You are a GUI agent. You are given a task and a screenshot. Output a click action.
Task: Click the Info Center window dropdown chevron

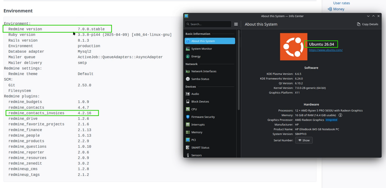tap(368, 16)
